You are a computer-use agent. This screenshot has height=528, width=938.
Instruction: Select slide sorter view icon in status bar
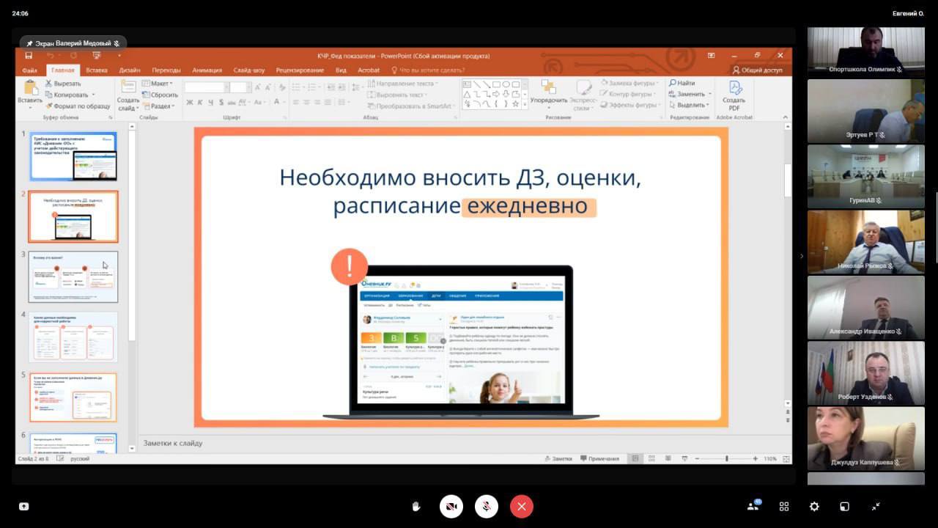[x=651, y=458]
